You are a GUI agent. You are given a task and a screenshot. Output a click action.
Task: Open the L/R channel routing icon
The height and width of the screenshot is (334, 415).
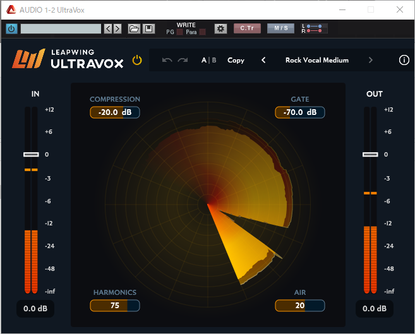click(315, 28)
